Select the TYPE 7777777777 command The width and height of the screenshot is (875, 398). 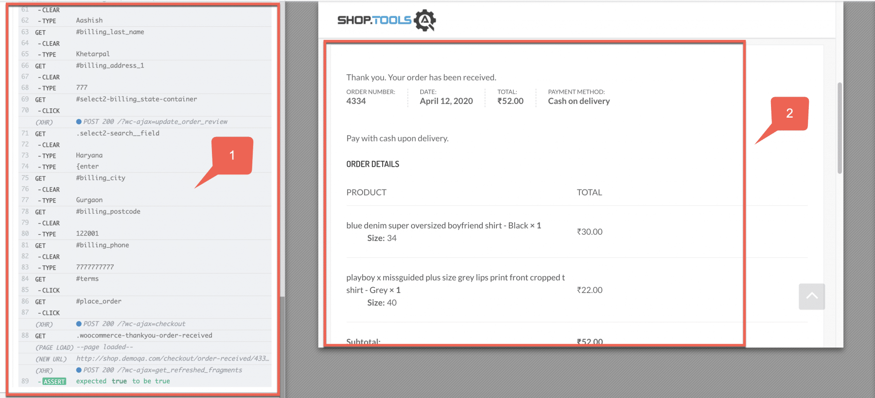(95, 267)
